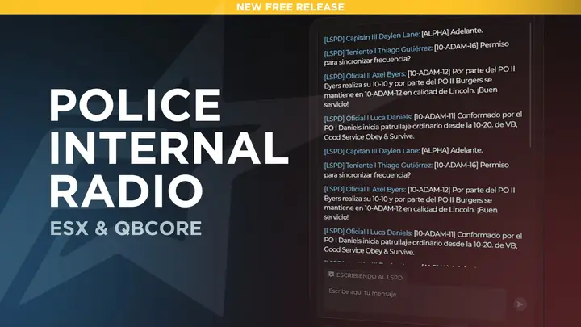Click the NEW FREE RELEASE banner

tap(290, 7)
